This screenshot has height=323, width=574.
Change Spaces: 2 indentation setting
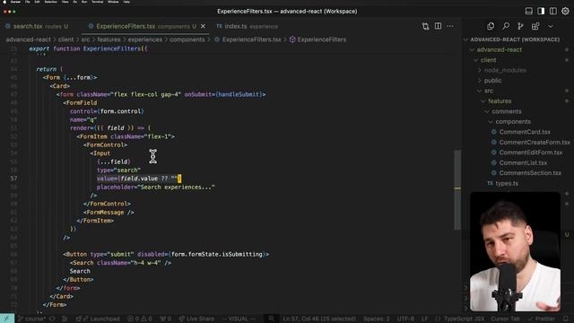(x=376, y=319)
